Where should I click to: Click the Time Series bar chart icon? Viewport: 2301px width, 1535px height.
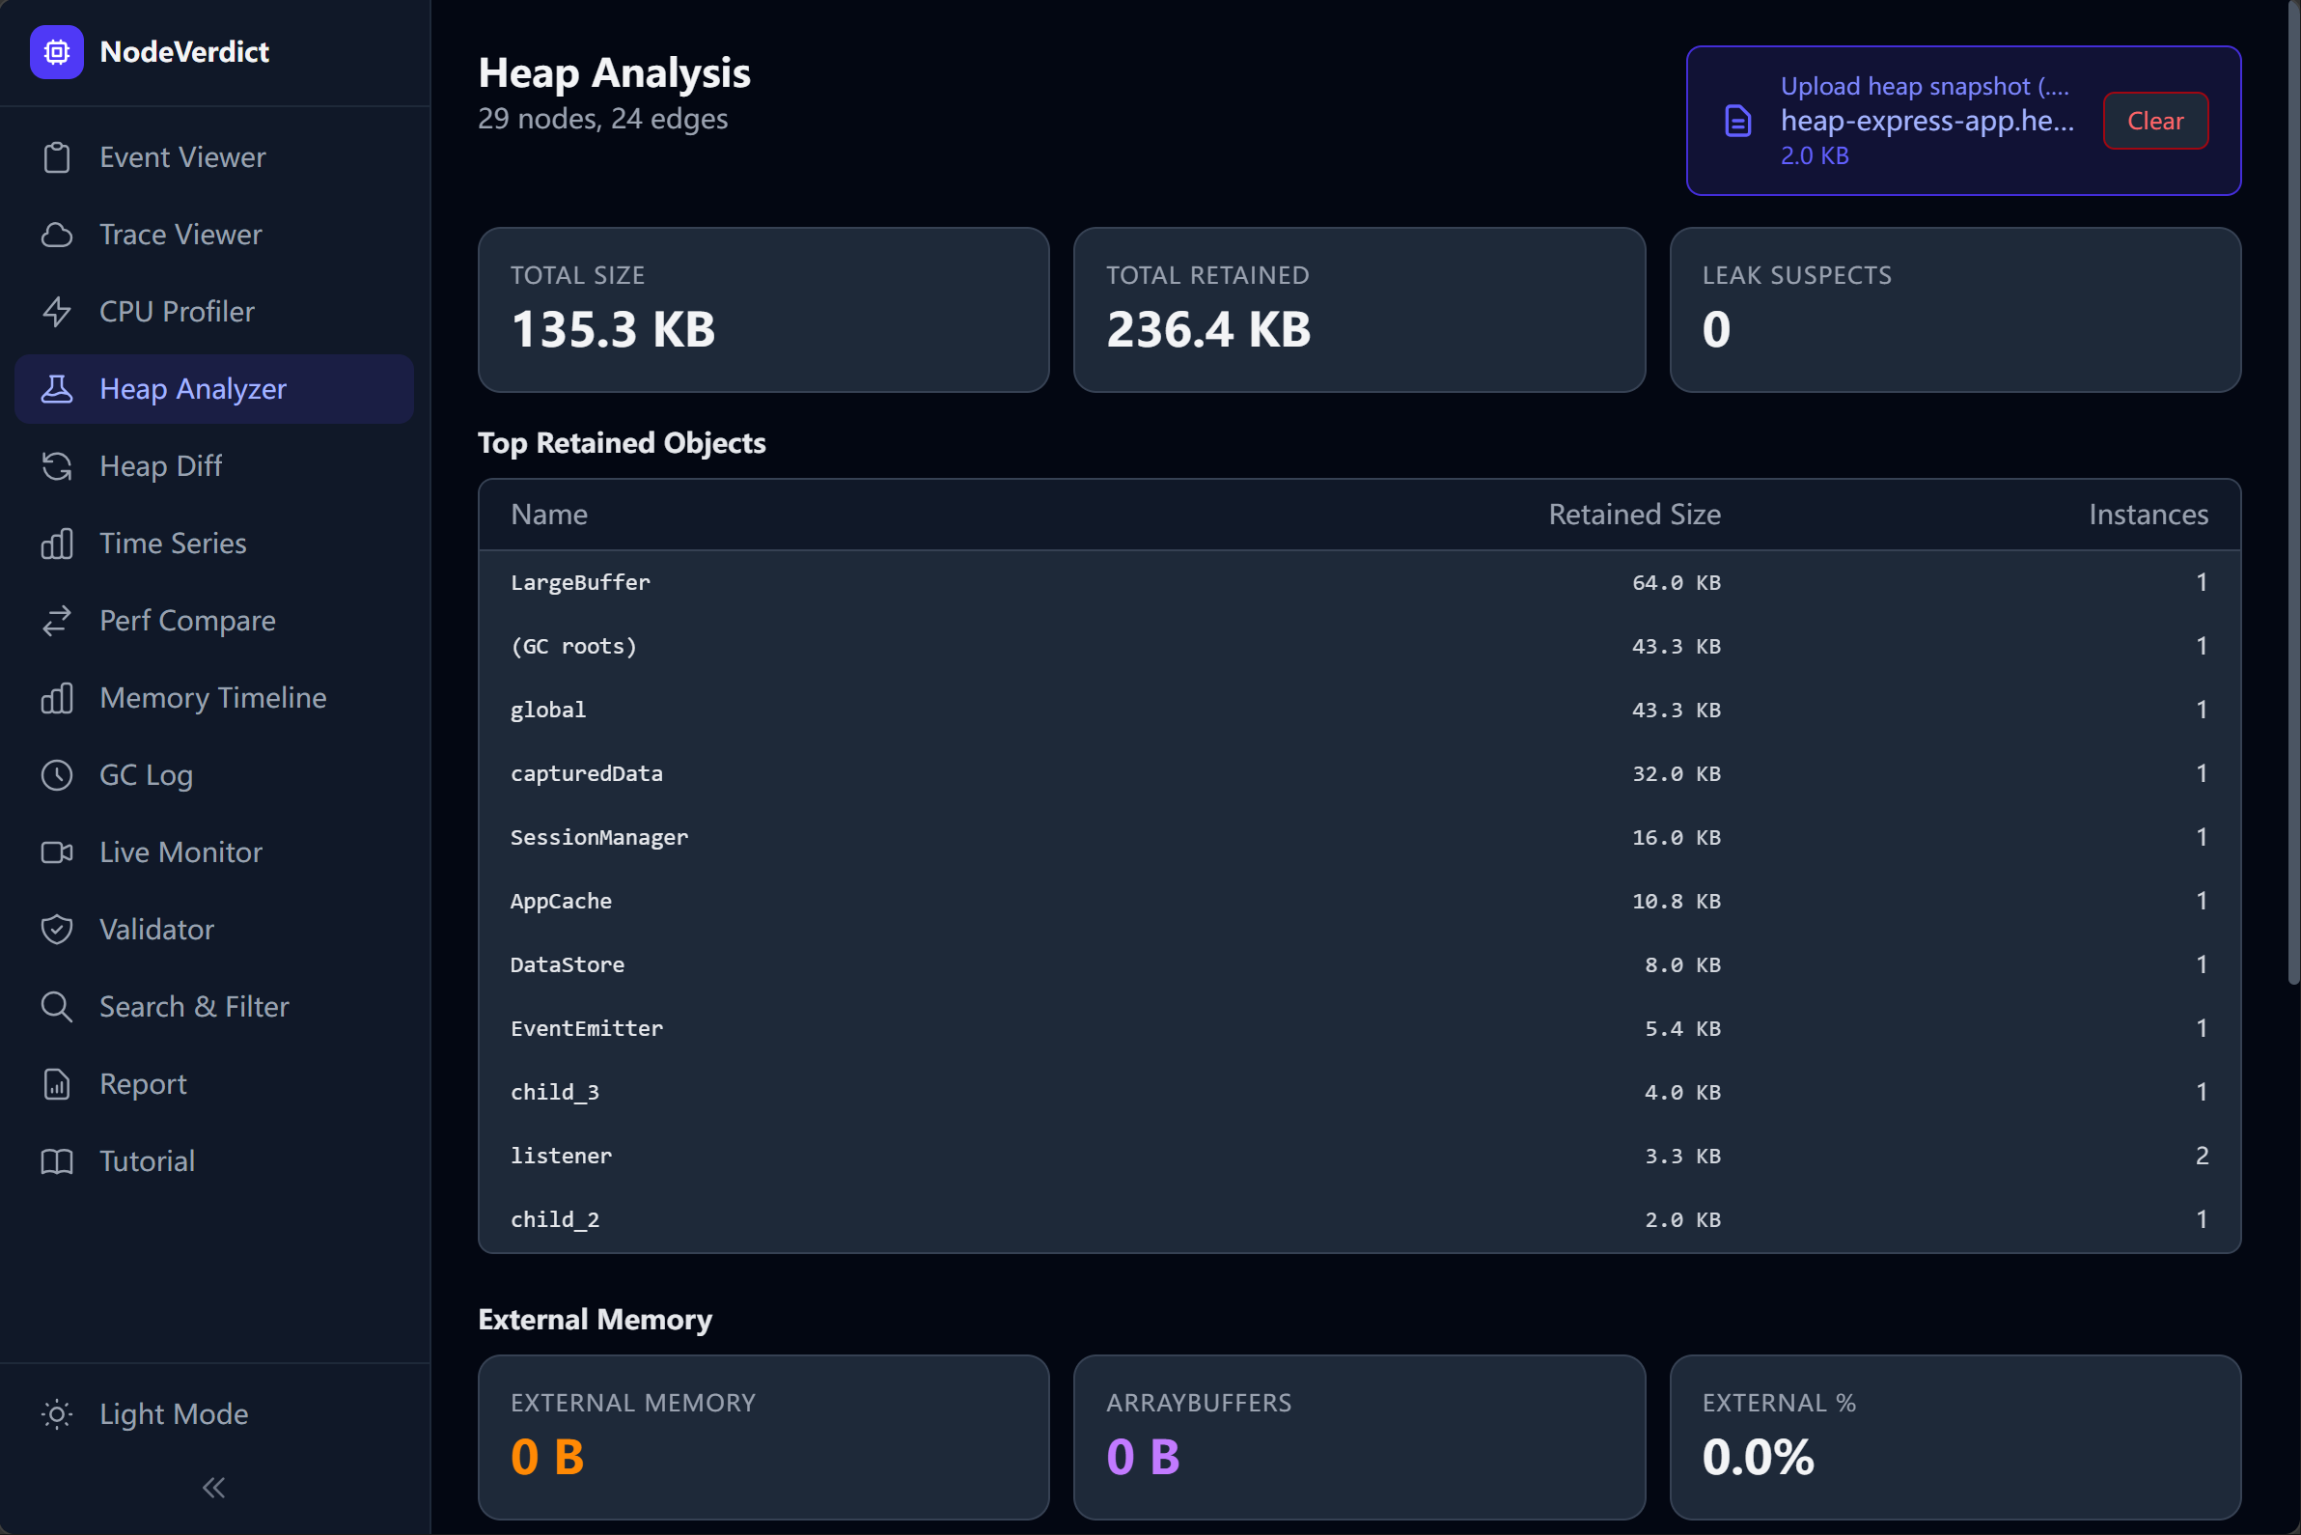[57, 544]
